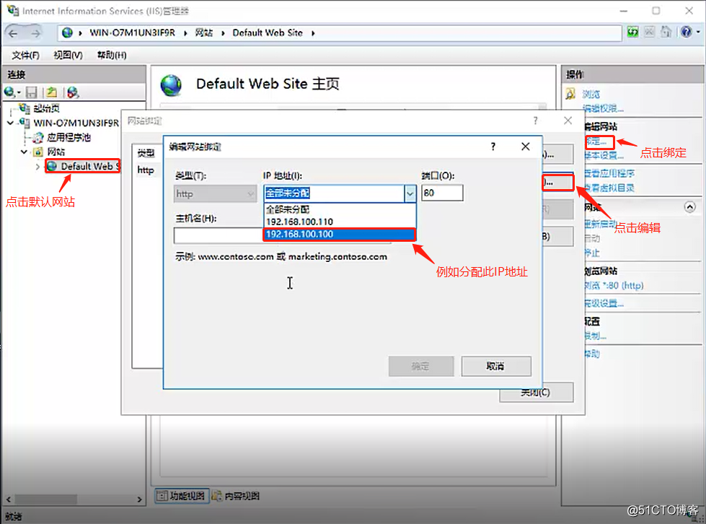
Task: Click the 类型 column header in bindings list
Action: click(x=146, y=154)
